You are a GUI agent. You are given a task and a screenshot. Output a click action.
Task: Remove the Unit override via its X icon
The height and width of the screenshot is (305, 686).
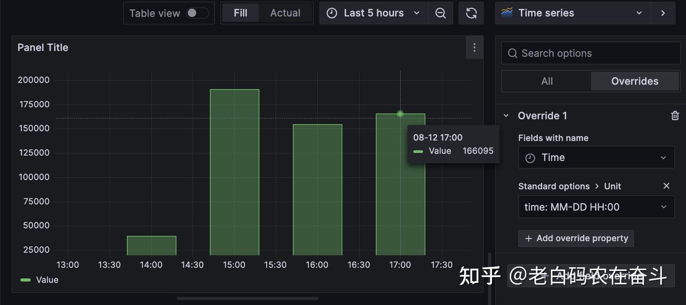click(666, 186)
